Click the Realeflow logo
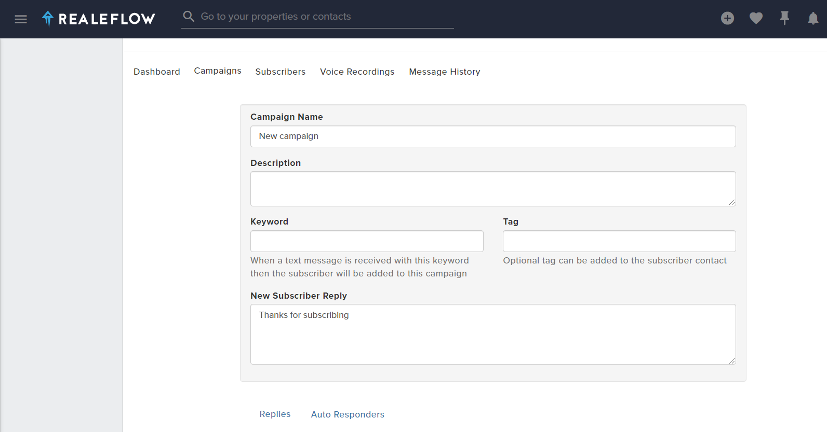Viewport: 827px width, 432px height. [99, 19]
